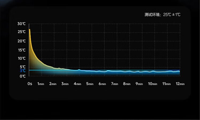200x120 pixels.
Task: Click the 0s time axis label
Action: tap(30, 84)
